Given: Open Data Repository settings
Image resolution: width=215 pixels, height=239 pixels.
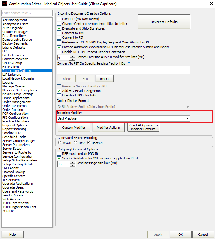Looking at the screenshot, I should point(14,36).
